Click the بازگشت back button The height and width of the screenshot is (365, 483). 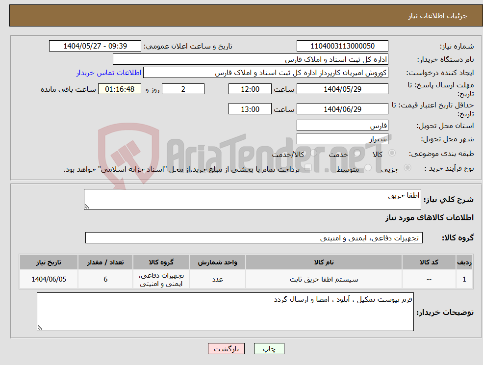(x=227, y=349)
